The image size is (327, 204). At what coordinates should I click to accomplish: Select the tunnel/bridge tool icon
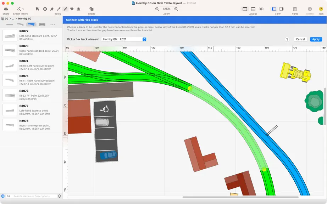(x=78, y=9)
